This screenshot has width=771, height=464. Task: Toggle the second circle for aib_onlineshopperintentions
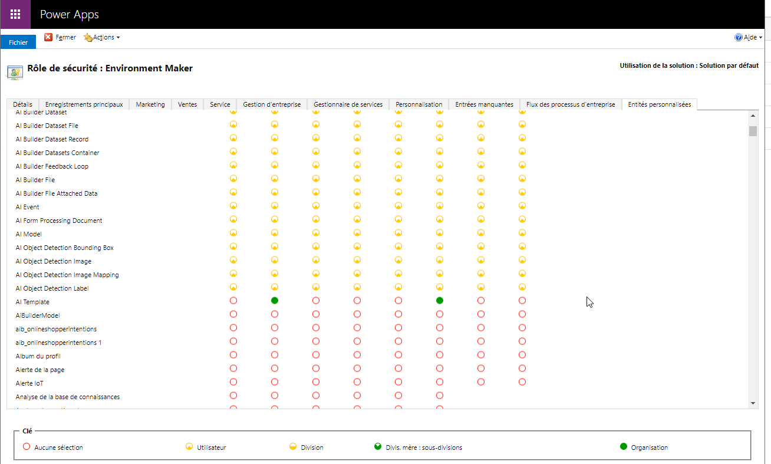pyautogui.click(x=275, y=328)
